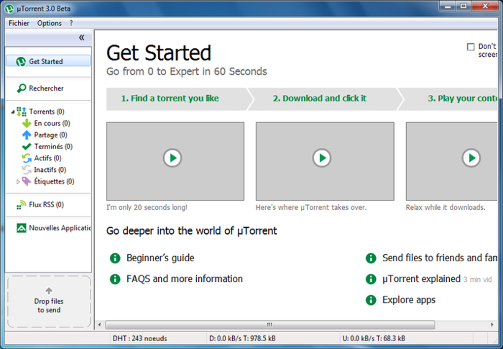Open the ? help menu
Viewport: 503px width, 349px height.
coord(71,23)
